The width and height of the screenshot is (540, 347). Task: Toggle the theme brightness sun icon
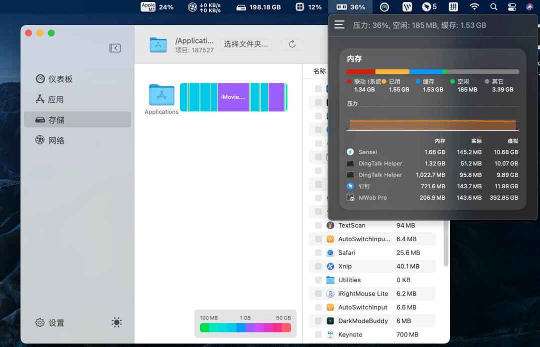point(116,322)
